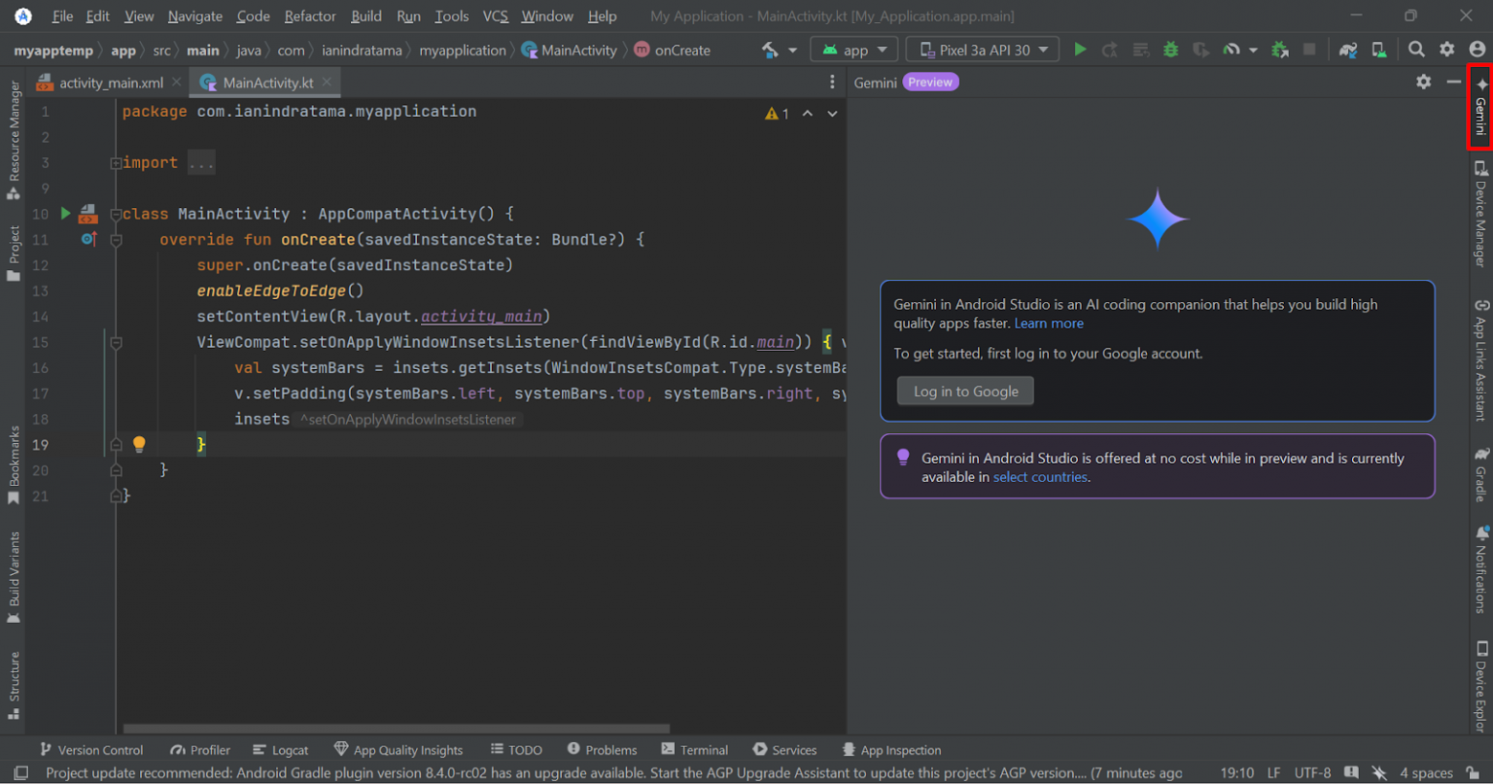This screenshot has width=1493, height=784.
Task: Start debugging with the bug icon
Action: pos(1170,49)
